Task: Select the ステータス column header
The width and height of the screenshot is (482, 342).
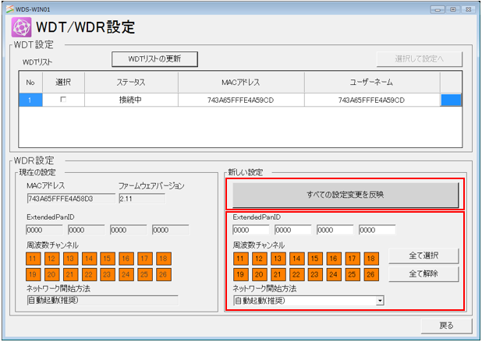Action: [x=130, y=82]
